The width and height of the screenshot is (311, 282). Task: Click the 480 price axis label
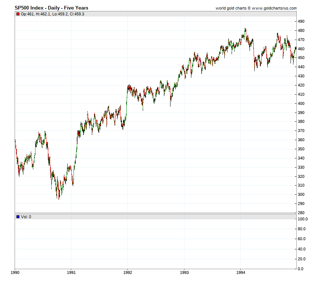[301, 30]
